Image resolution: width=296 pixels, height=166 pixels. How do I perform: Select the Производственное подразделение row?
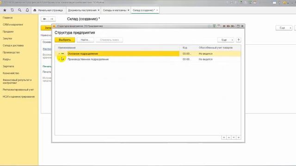coord(148,59)
